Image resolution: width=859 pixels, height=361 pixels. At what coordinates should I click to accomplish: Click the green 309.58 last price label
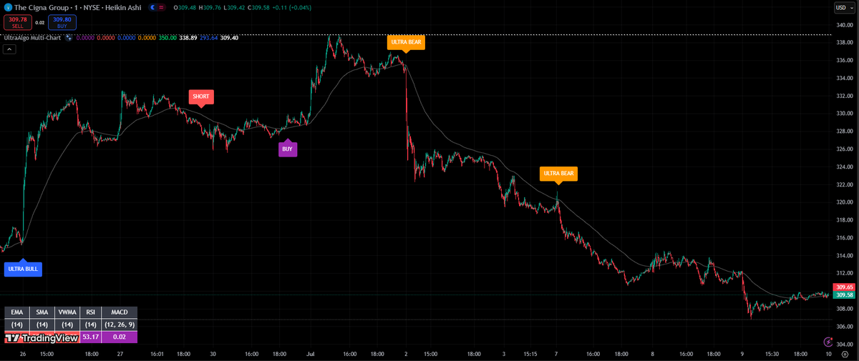coord(845,295)
